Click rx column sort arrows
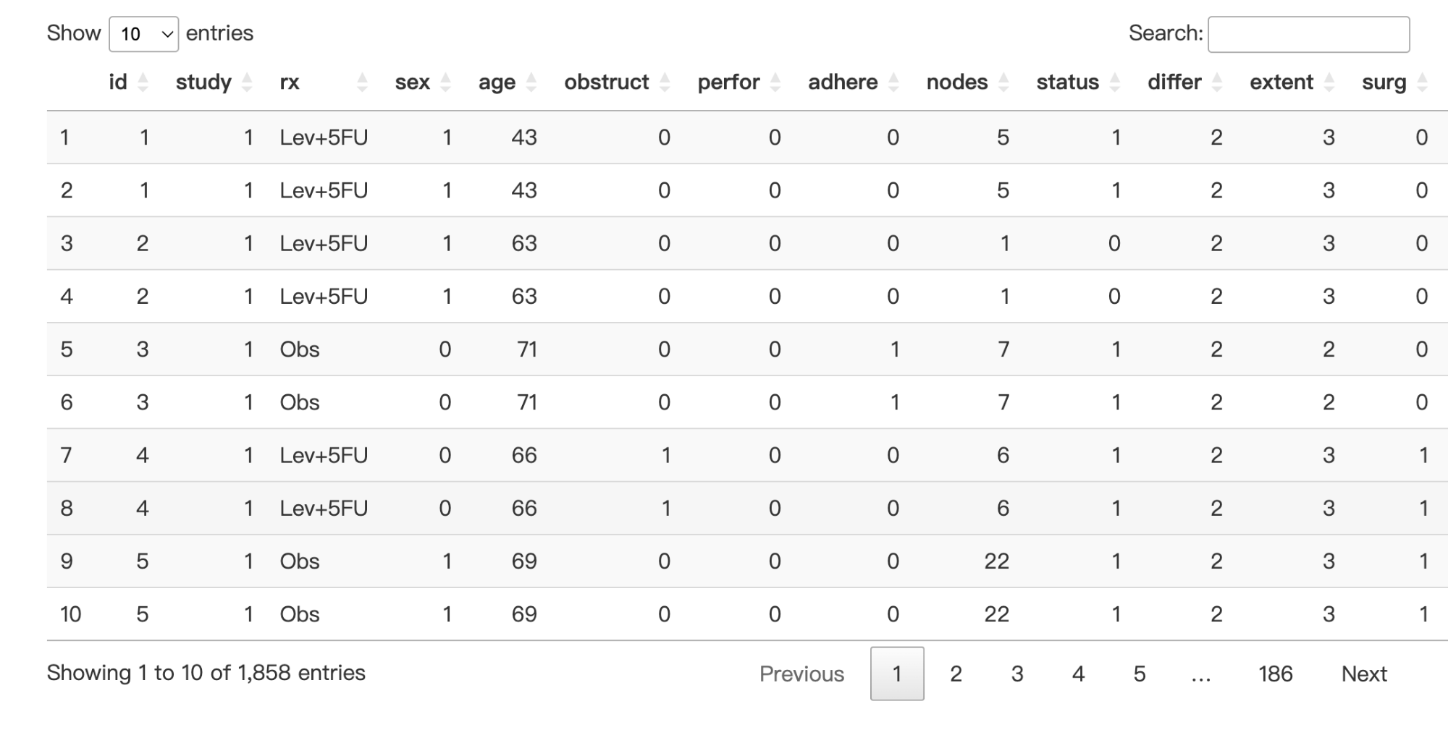The width and height of the screenshot is (1448, 735). pos(362,82)
